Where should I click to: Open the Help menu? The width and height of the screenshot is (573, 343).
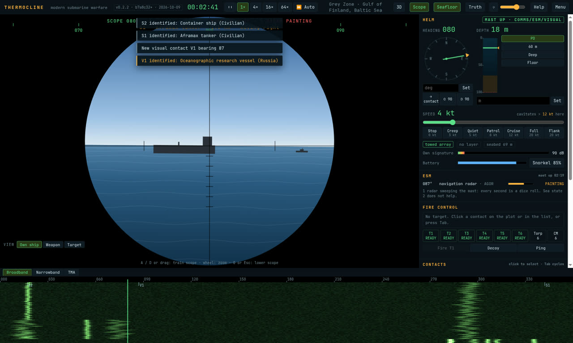[x=539, y=7]
